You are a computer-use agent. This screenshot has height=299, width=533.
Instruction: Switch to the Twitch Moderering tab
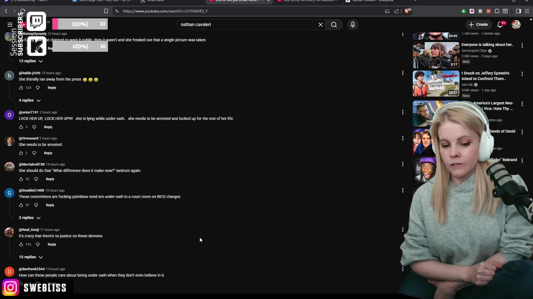click(35, 2)
